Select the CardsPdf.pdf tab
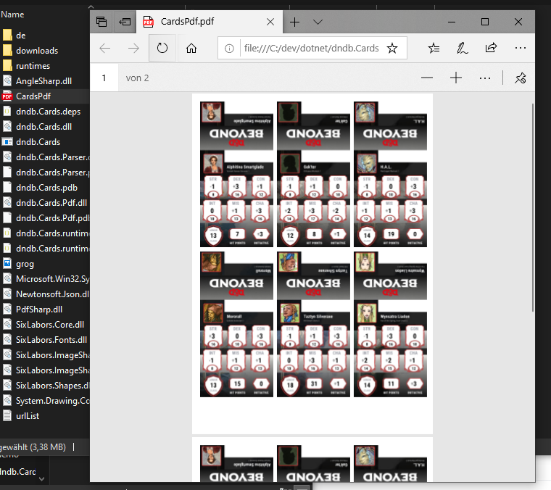The width and height of the screenshot is (551, 490). point(210,22)
